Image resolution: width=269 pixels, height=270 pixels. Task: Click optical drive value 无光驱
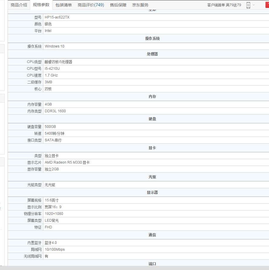point(50,185)
